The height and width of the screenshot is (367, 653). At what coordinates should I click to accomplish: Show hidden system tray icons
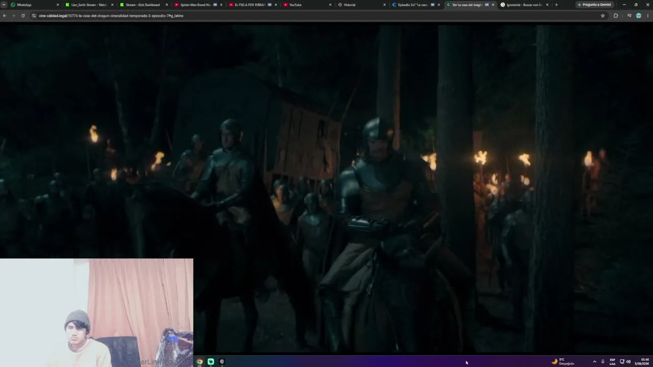594,361
